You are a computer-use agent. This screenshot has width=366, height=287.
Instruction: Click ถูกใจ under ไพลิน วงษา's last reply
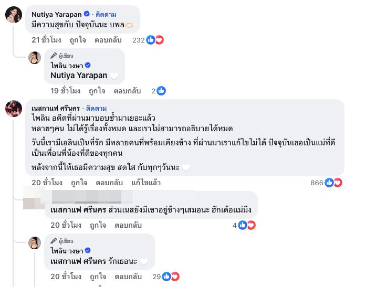point(98,276)
